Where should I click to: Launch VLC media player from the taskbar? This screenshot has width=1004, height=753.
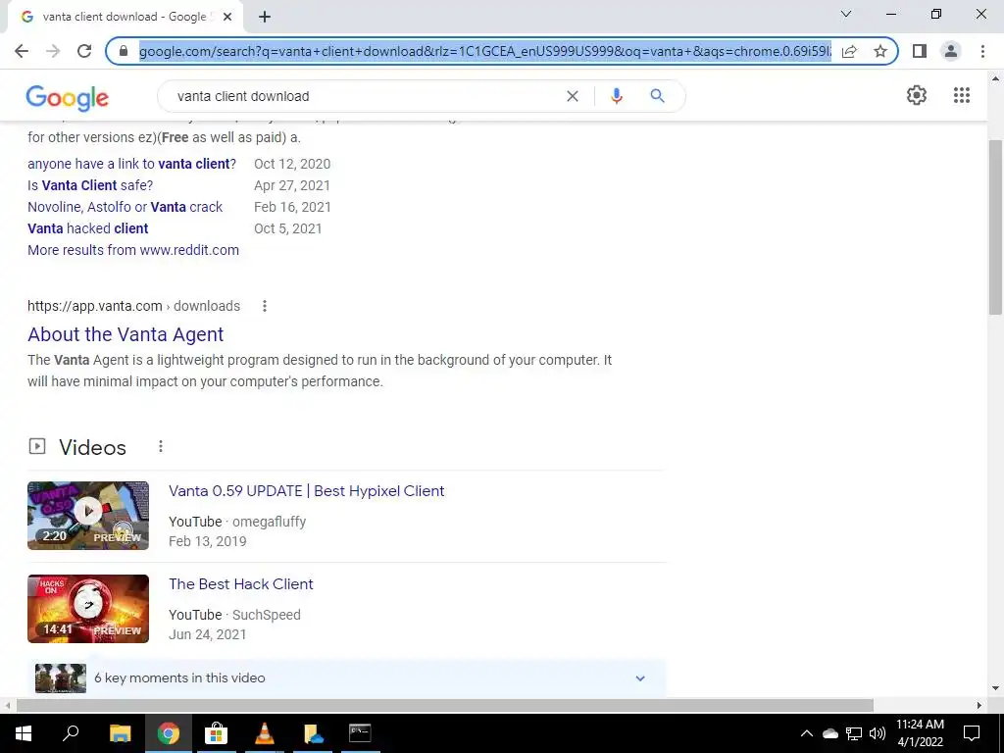tap(265, 733)
